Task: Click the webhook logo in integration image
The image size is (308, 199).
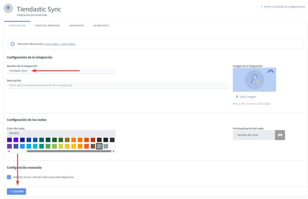Action: coord(254,79)
